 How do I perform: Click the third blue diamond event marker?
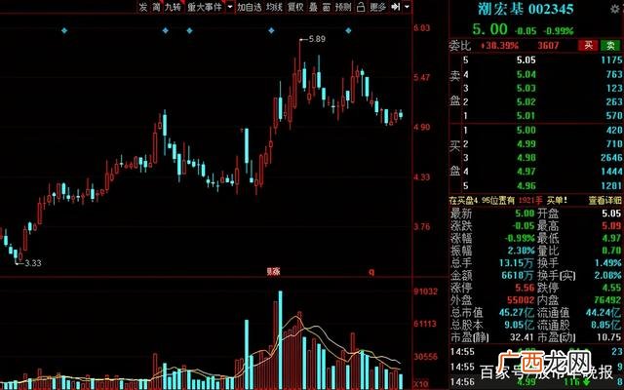pyautogui.click(x=189, y=30)
